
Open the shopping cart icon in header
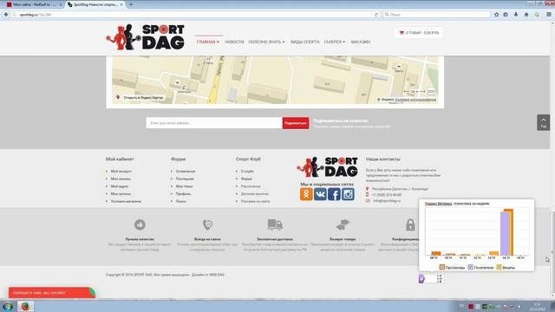[x=402, y=33]
